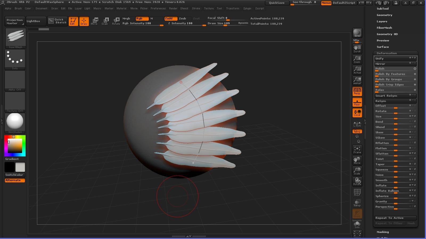The width and height of the screenshot is (426, 239).
Task: Open the Zplugin menu
Action: point(247,8)
